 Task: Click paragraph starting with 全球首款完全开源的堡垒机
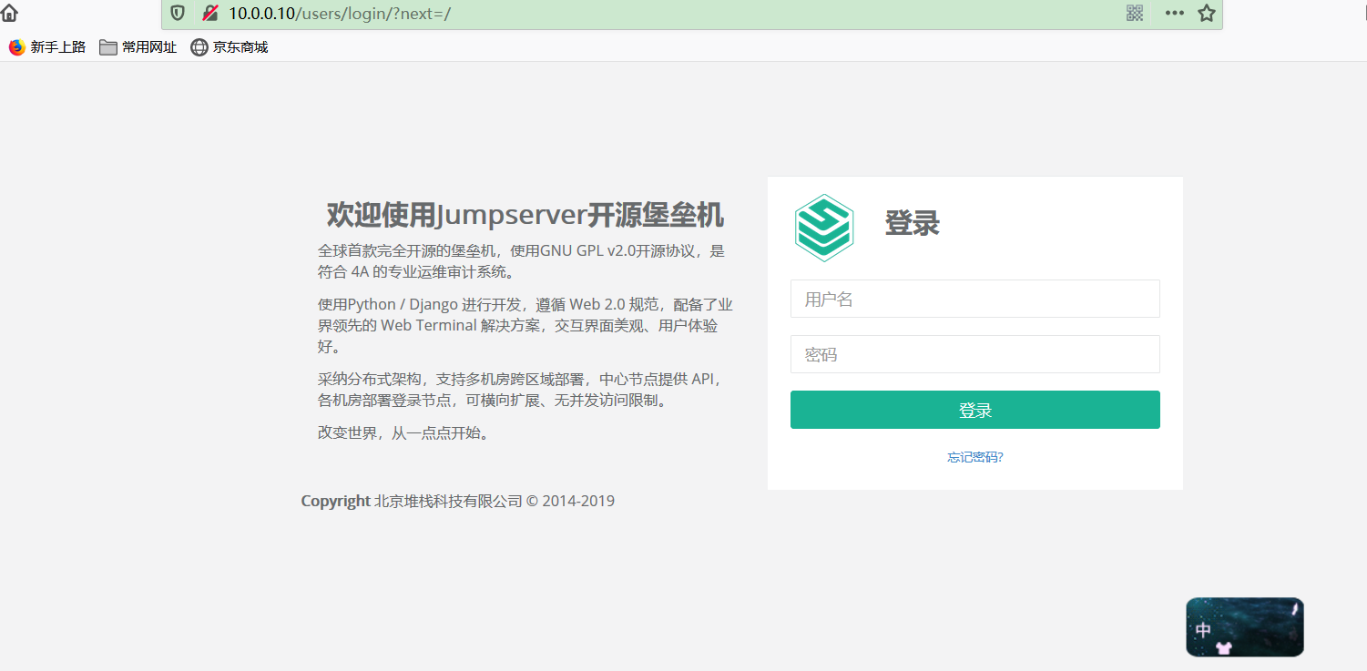click(x=522, y=261)
